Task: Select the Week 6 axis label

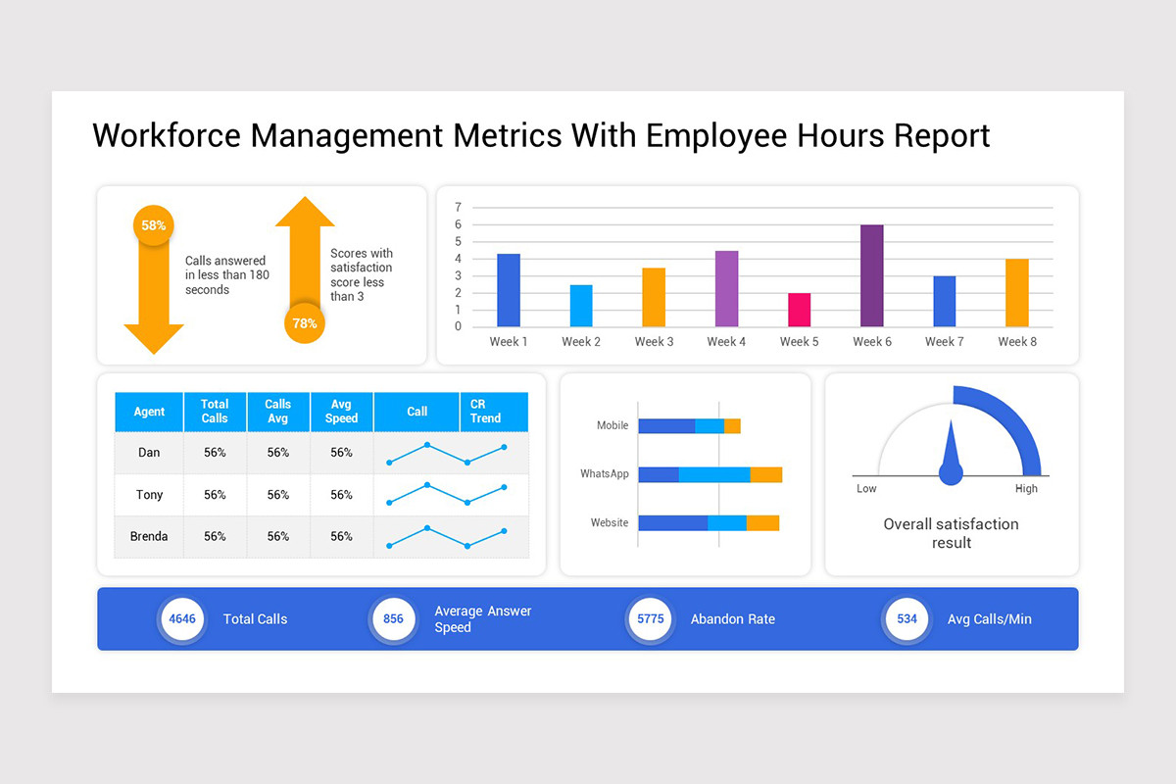Action: [871, 341]
